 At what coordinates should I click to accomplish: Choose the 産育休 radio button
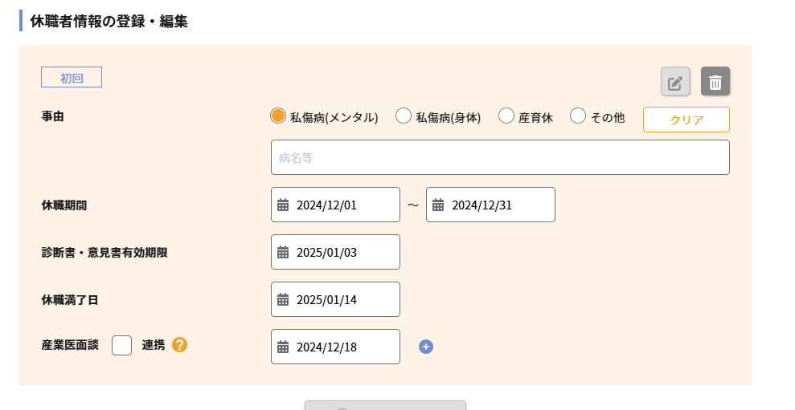[x=506, y=116]
